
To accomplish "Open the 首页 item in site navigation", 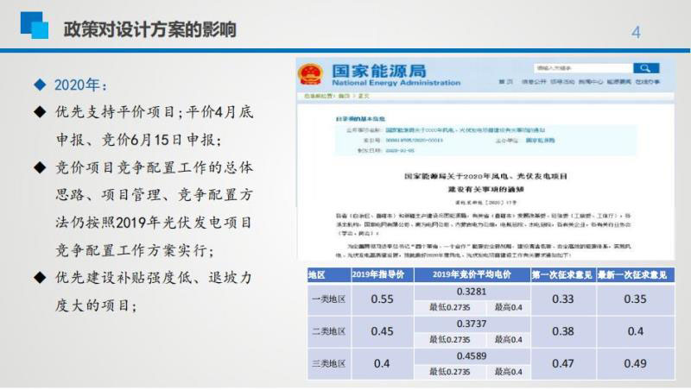I will (x=505, y=82).
